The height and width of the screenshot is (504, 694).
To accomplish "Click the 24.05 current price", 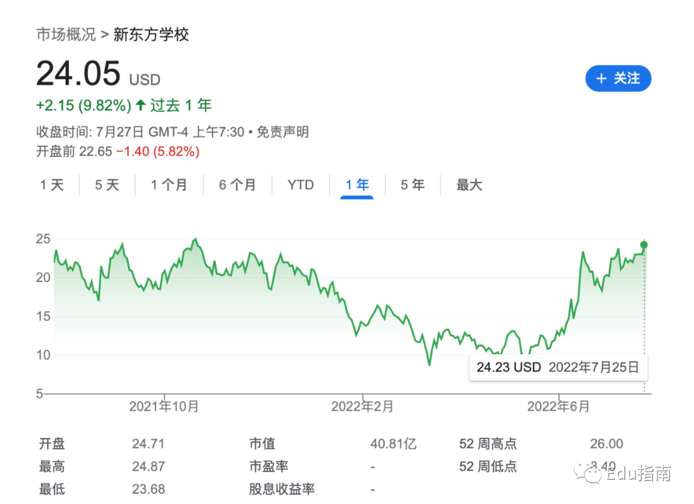I will [78, 73].
